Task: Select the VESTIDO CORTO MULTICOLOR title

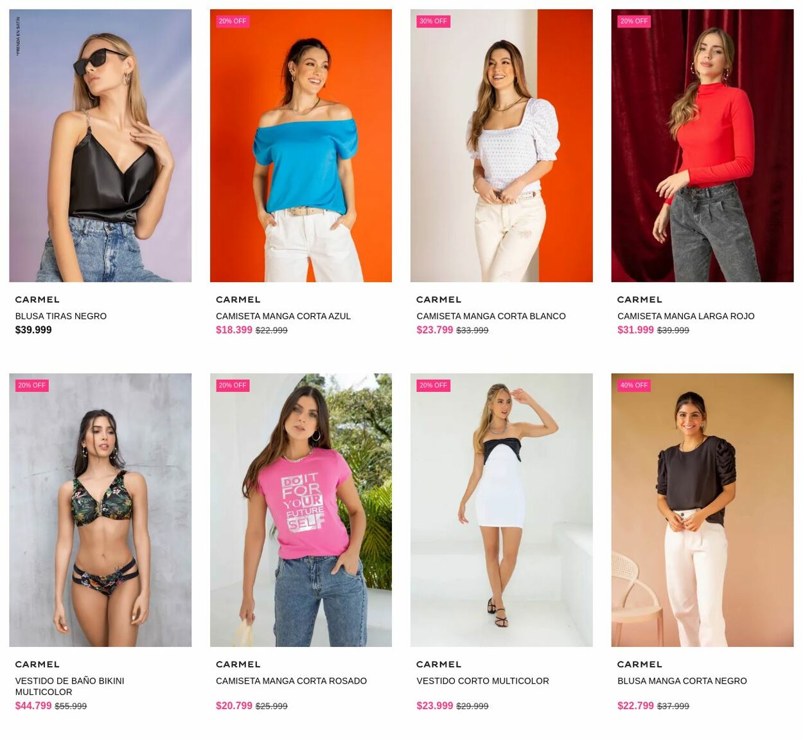Action: coord(483,681)
